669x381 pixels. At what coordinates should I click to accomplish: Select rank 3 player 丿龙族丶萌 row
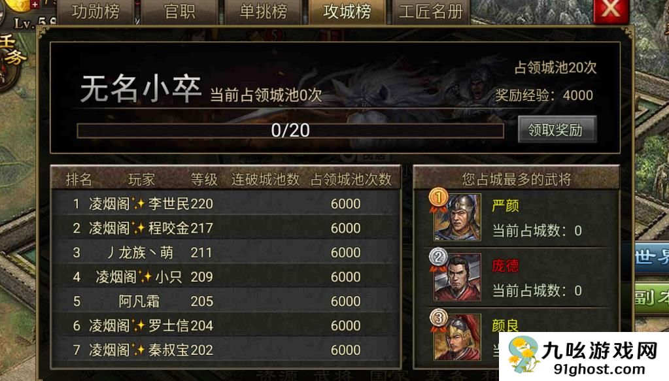226,252
